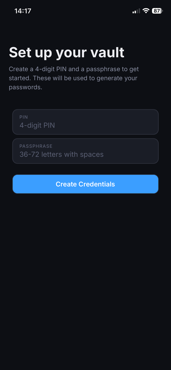The height and width of the screenshot is (370, 171).
Task: Click the "36-72 letters with spaces" placeholder
Action: (x=61, y=154)
